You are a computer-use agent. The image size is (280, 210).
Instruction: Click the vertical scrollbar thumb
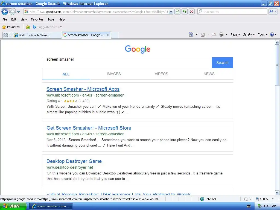277,65
